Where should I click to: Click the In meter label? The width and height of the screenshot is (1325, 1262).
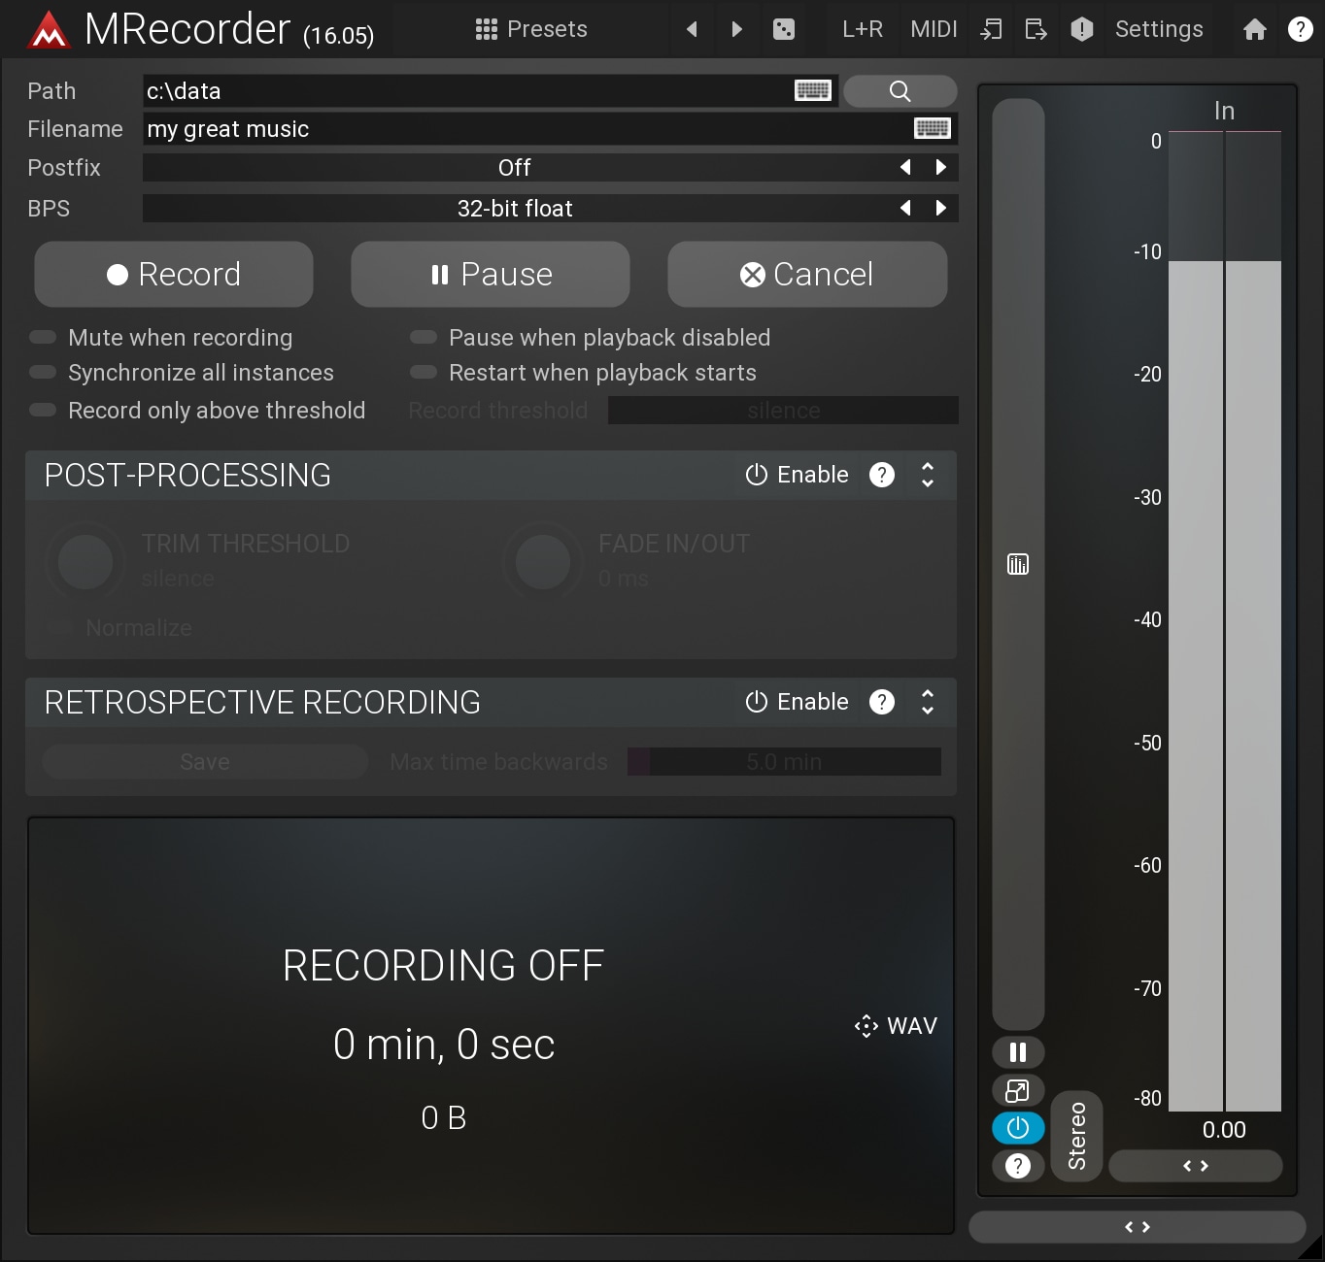coord(1224,112)
